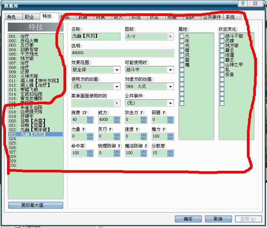The width and height of the screenshot is (267, 228).
Task: Increase the 攻击力 F value
Action: point(144,118)
